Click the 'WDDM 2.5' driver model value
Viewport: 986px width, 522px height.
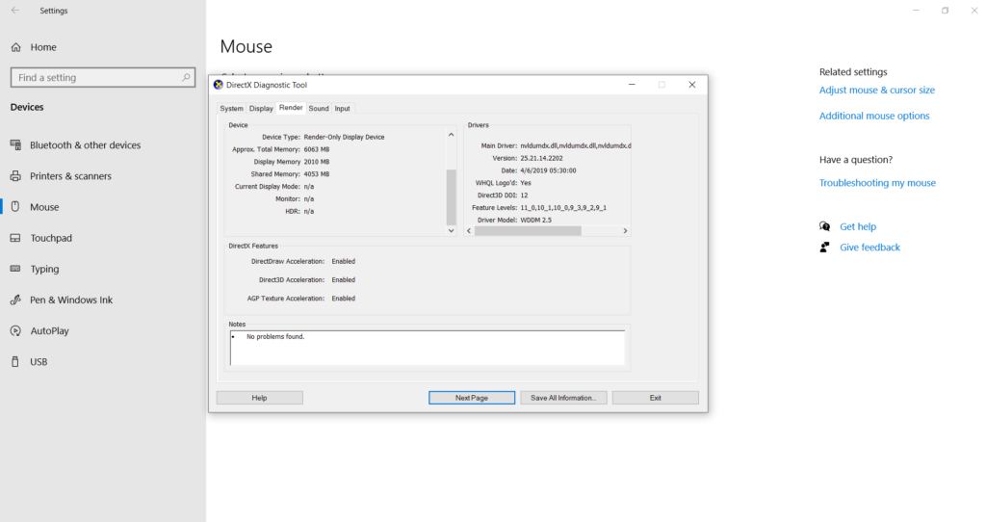(x=535, y=221)
